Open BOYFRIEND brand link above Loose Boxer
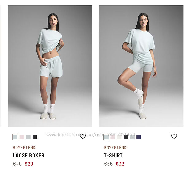The width and height of the screenshot is (184, 170). pos(24,148)
